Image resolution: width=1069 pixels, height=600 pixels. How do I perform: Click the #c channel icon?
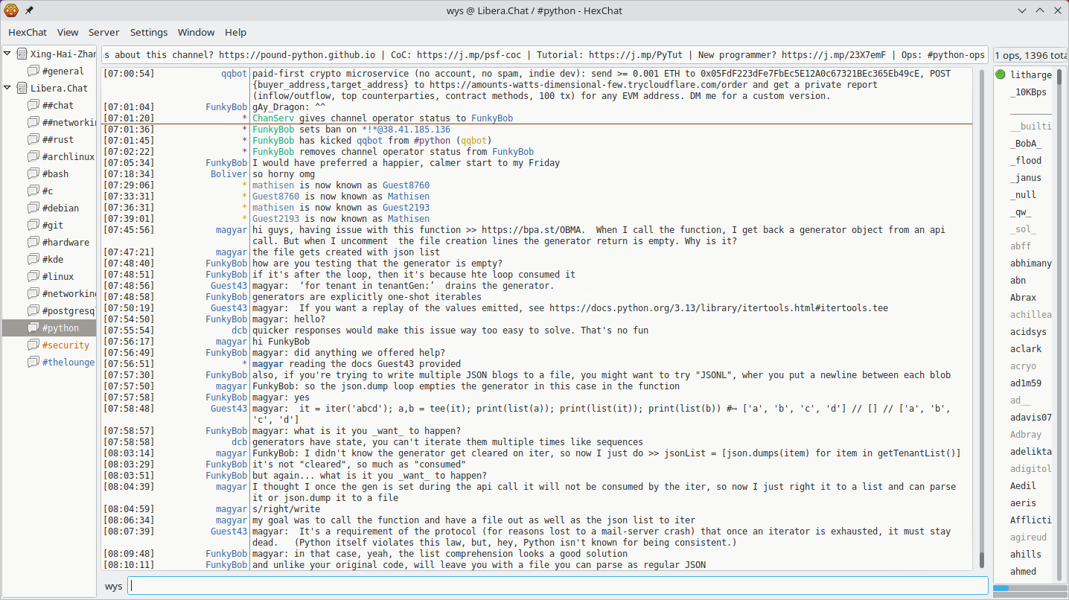(x=33, y=191)
